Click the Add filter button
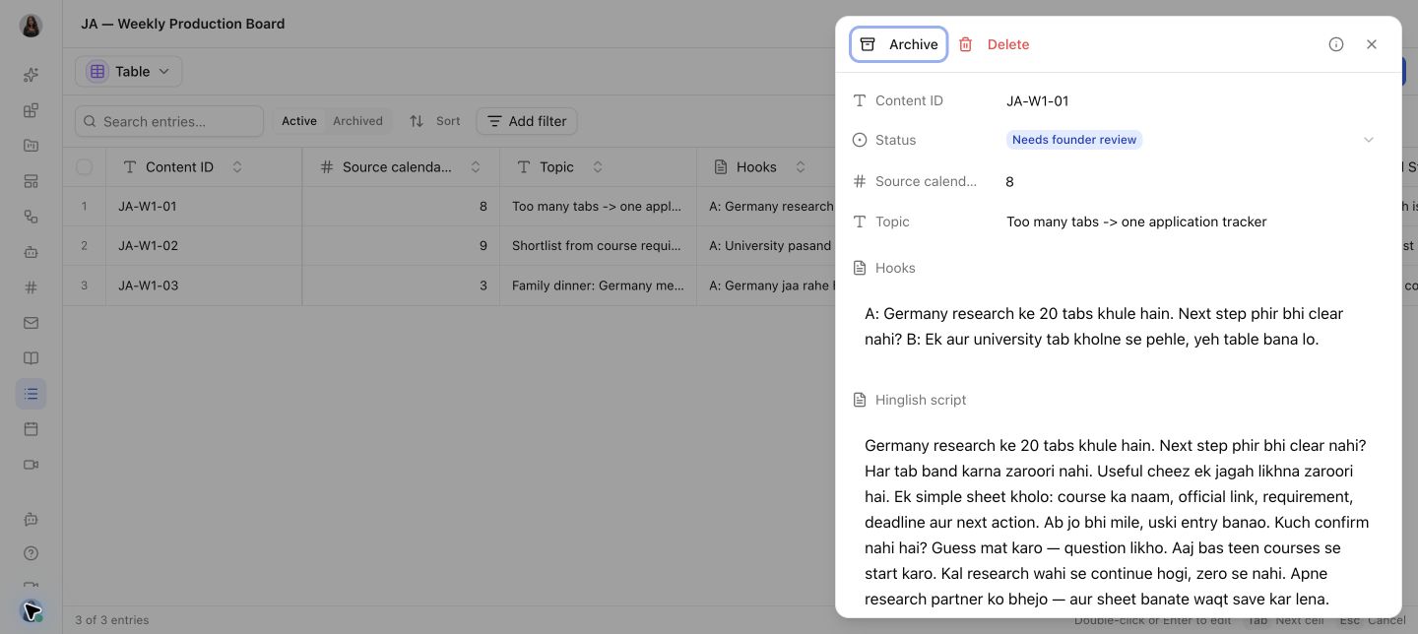1418x634 pixels. (527, 121)
